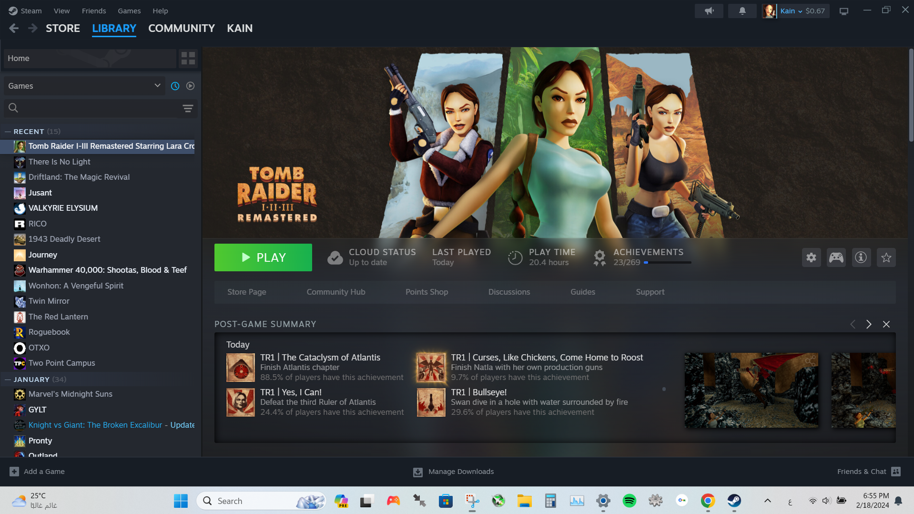Switch to the COMMUNITY tab
The image size is (914, 514).
pyautogui.click(x=182, y=29)
